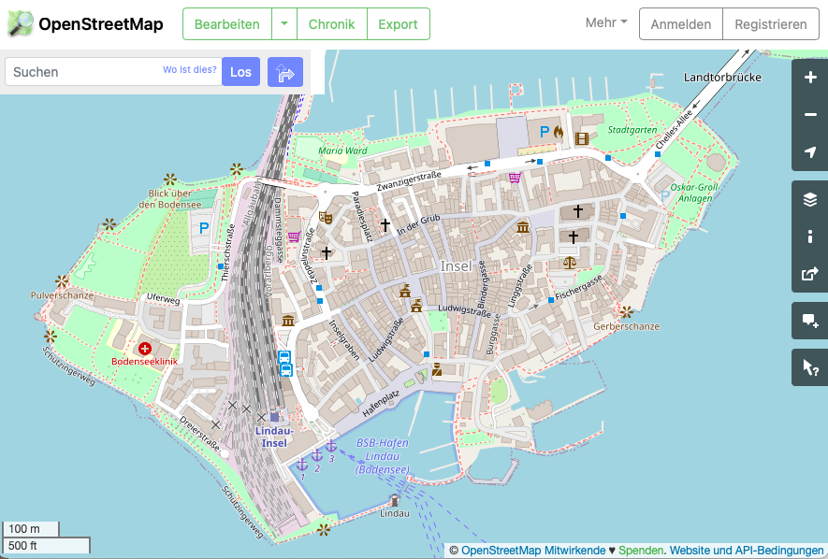This screenshot has height=559, width=828.
Task: Open directions route finder icon
Action: point(285,72)
